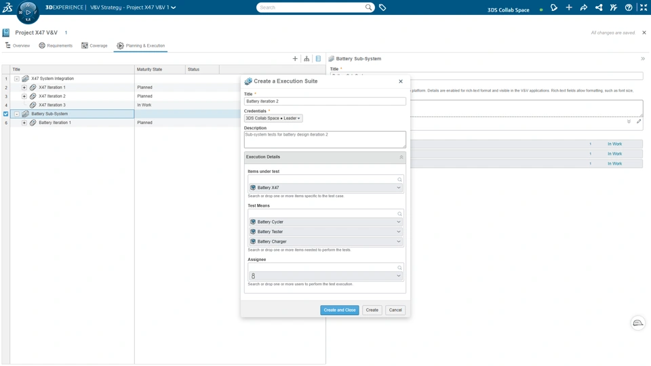Open the assistant helmet icon

pyautogui.click(x=637, y=323)
